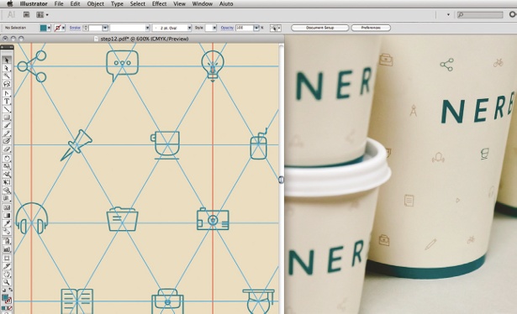The width and height of the screenshot is (517, 314).
Task: Click the Go to Bridge icon
Action: [26, 15]
